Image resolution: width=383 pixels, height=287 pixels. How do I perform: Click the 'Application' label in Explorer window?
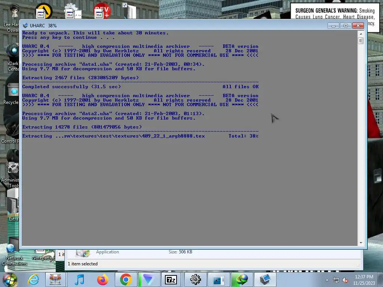107,252
